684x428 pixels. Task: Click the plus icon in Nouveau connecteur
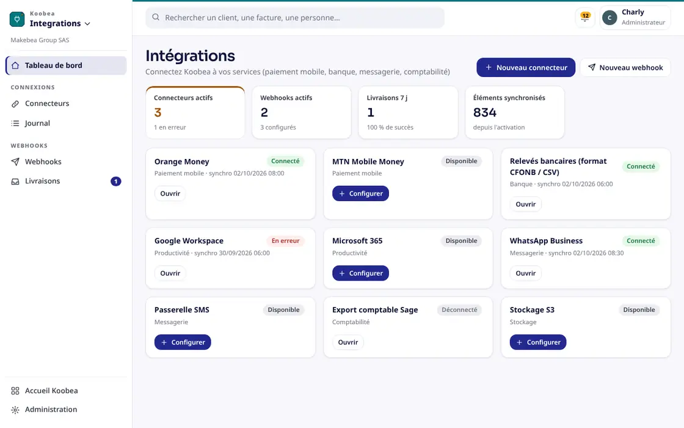489,68
